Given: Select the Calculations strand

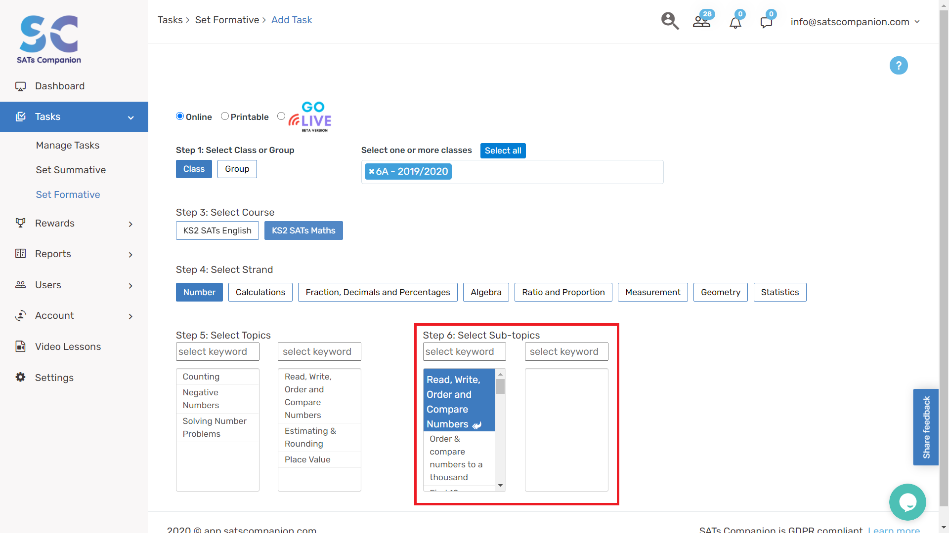Looking at the screenshot, I should [260, 292].
